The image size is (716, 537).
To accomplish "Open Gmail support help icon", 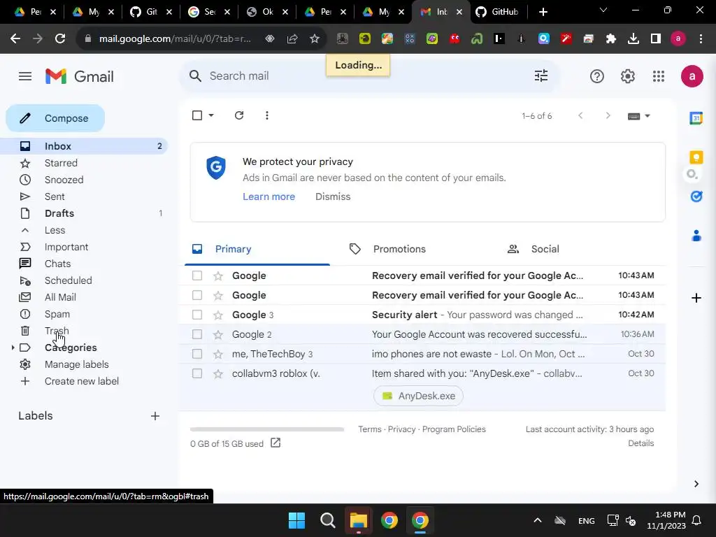I will click(x=596, y=76).
